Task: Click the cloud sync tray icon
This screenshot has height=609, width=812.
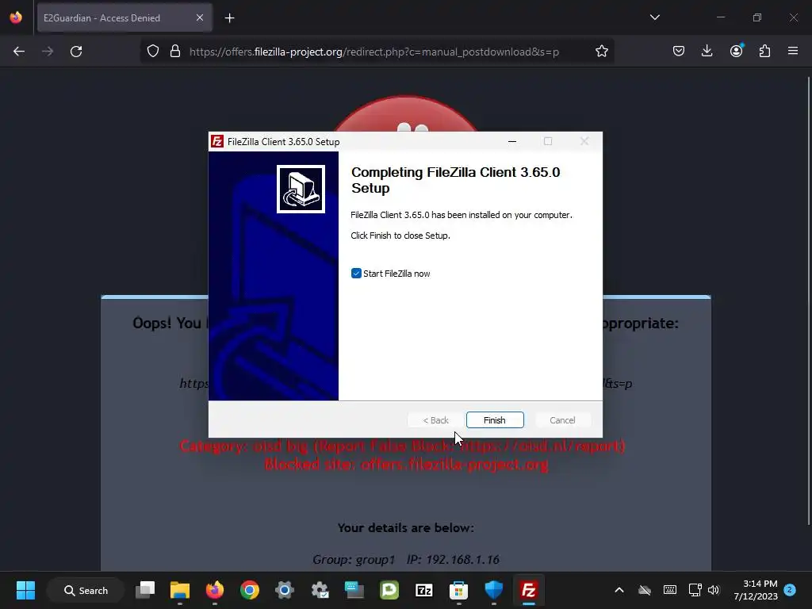Action: 644,590
